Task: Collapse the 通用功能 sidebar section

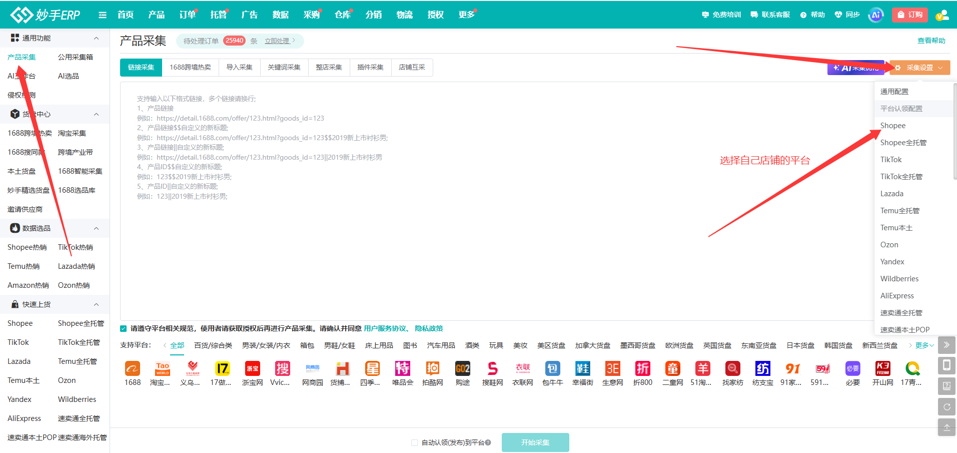Action: pyautogui.click(x=96, y=38)
